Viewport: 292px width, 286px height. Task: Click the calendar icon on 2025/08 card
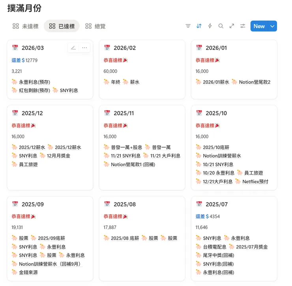107,204
